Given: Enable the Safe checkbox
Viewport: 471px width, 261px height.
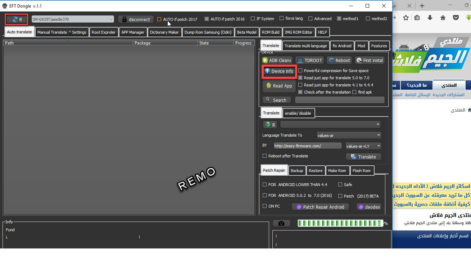Looking at the screenshot, I should [340, 185].
